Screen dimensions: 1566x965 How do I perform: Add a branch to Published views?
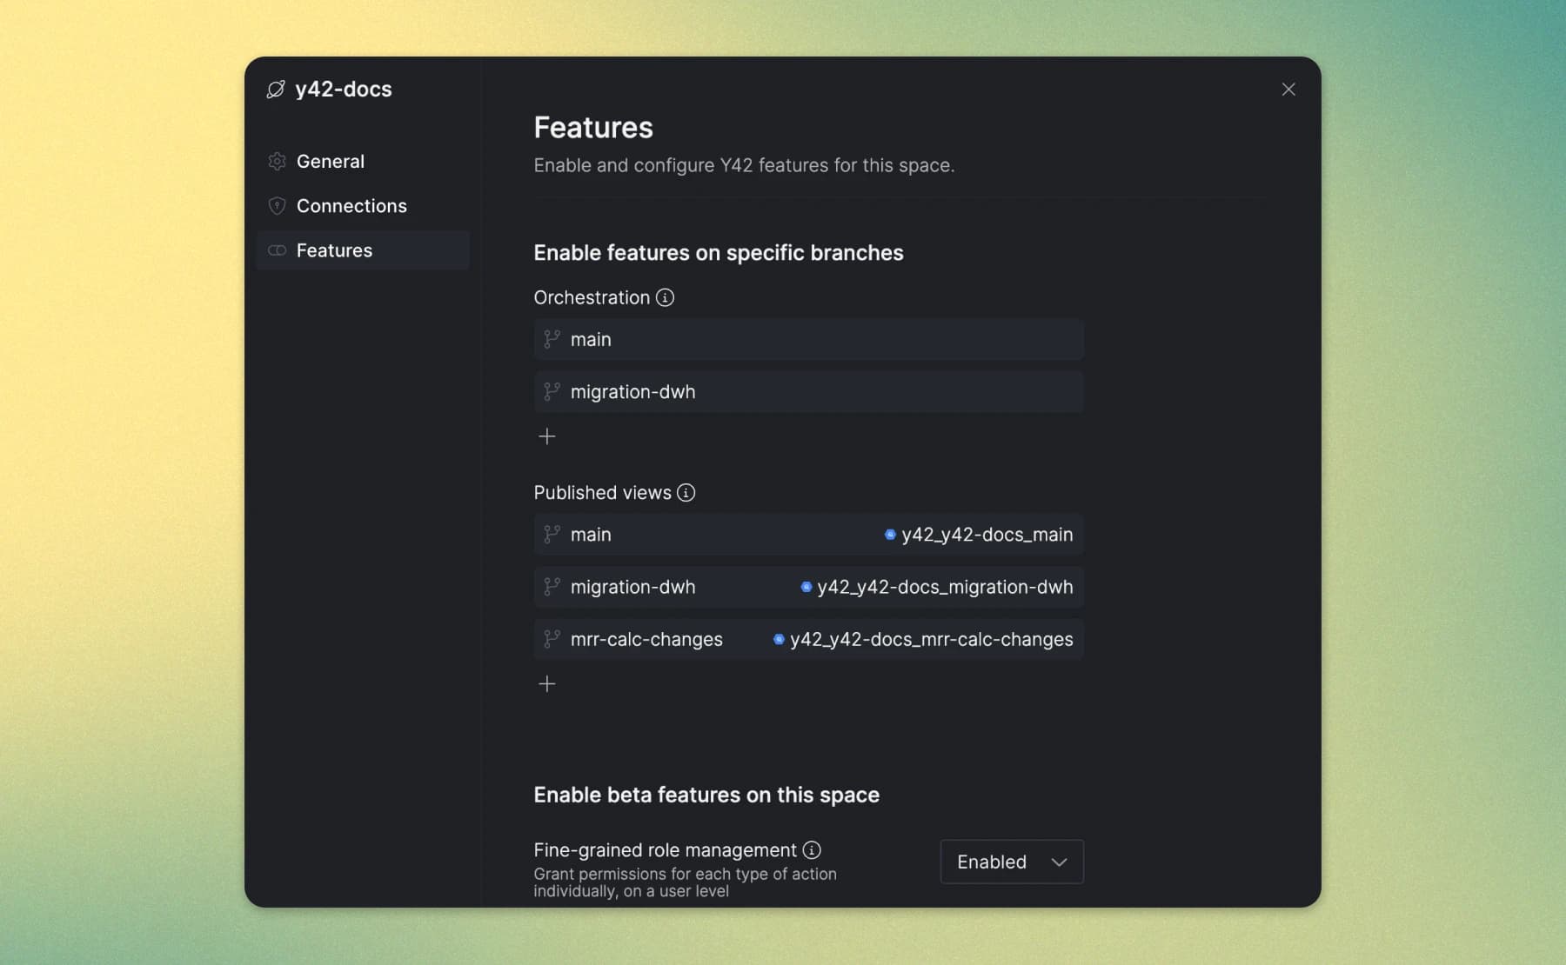point(547,684)
